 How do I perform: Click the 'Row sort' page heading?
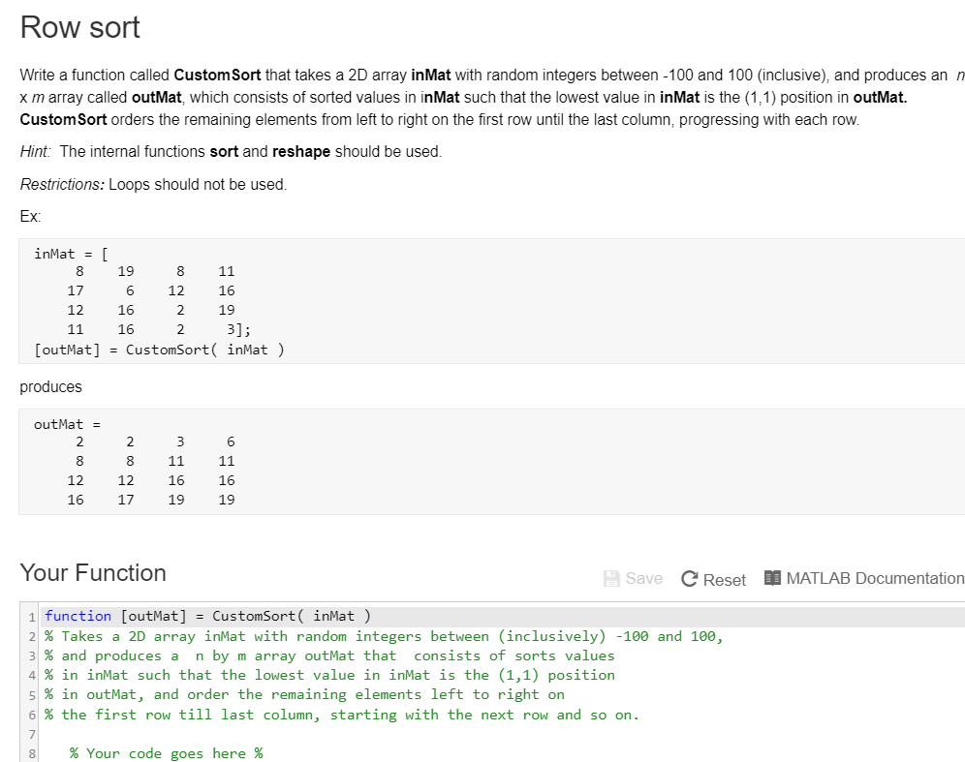[x=80, y=28]
